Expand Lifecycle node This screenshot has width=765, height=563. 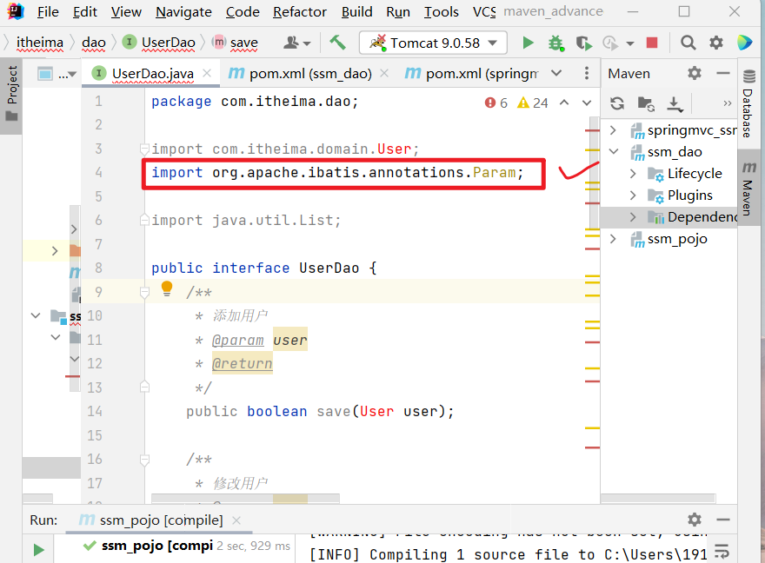(633, 174)
